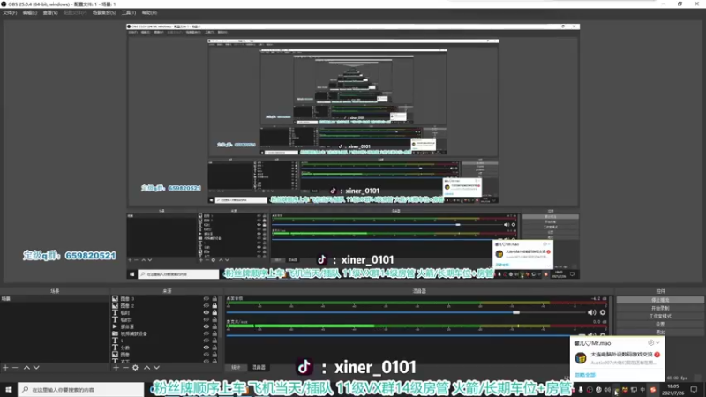
Task: Open the 文件(F) menu
Action: [10, 12]
